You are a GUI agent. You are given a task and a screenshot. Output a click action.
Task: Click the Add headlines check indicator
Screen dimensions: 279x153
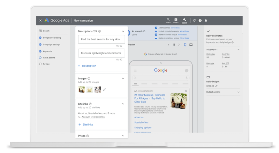[156, 28]
